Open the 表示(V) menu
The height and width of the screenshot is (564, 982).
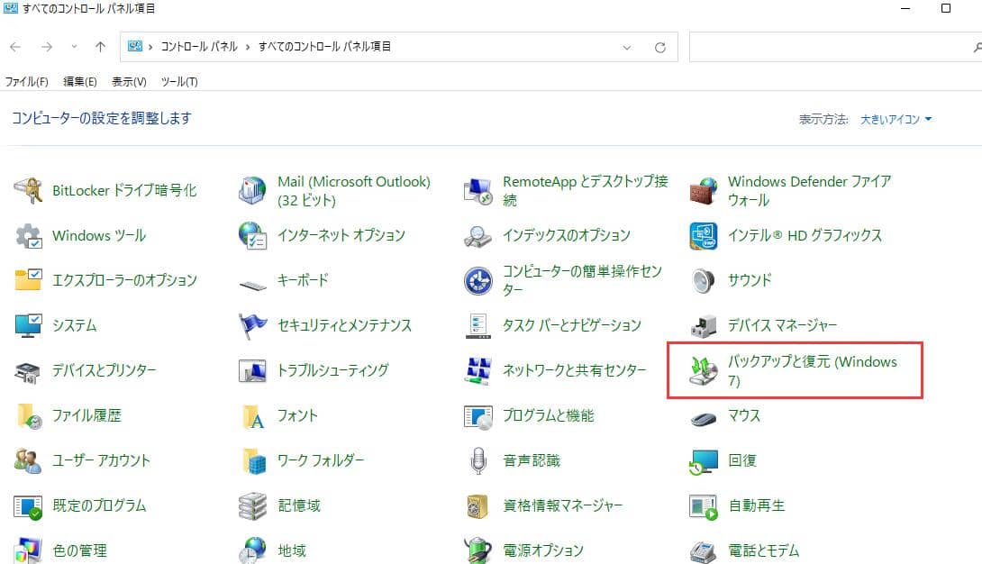tap(128, 80)
